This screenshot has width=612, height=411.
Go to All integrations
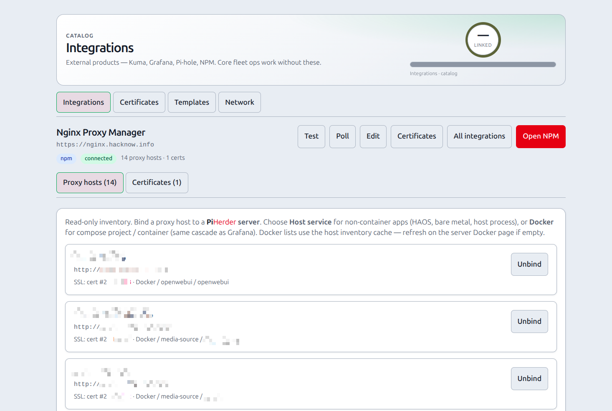click(479, 136)
